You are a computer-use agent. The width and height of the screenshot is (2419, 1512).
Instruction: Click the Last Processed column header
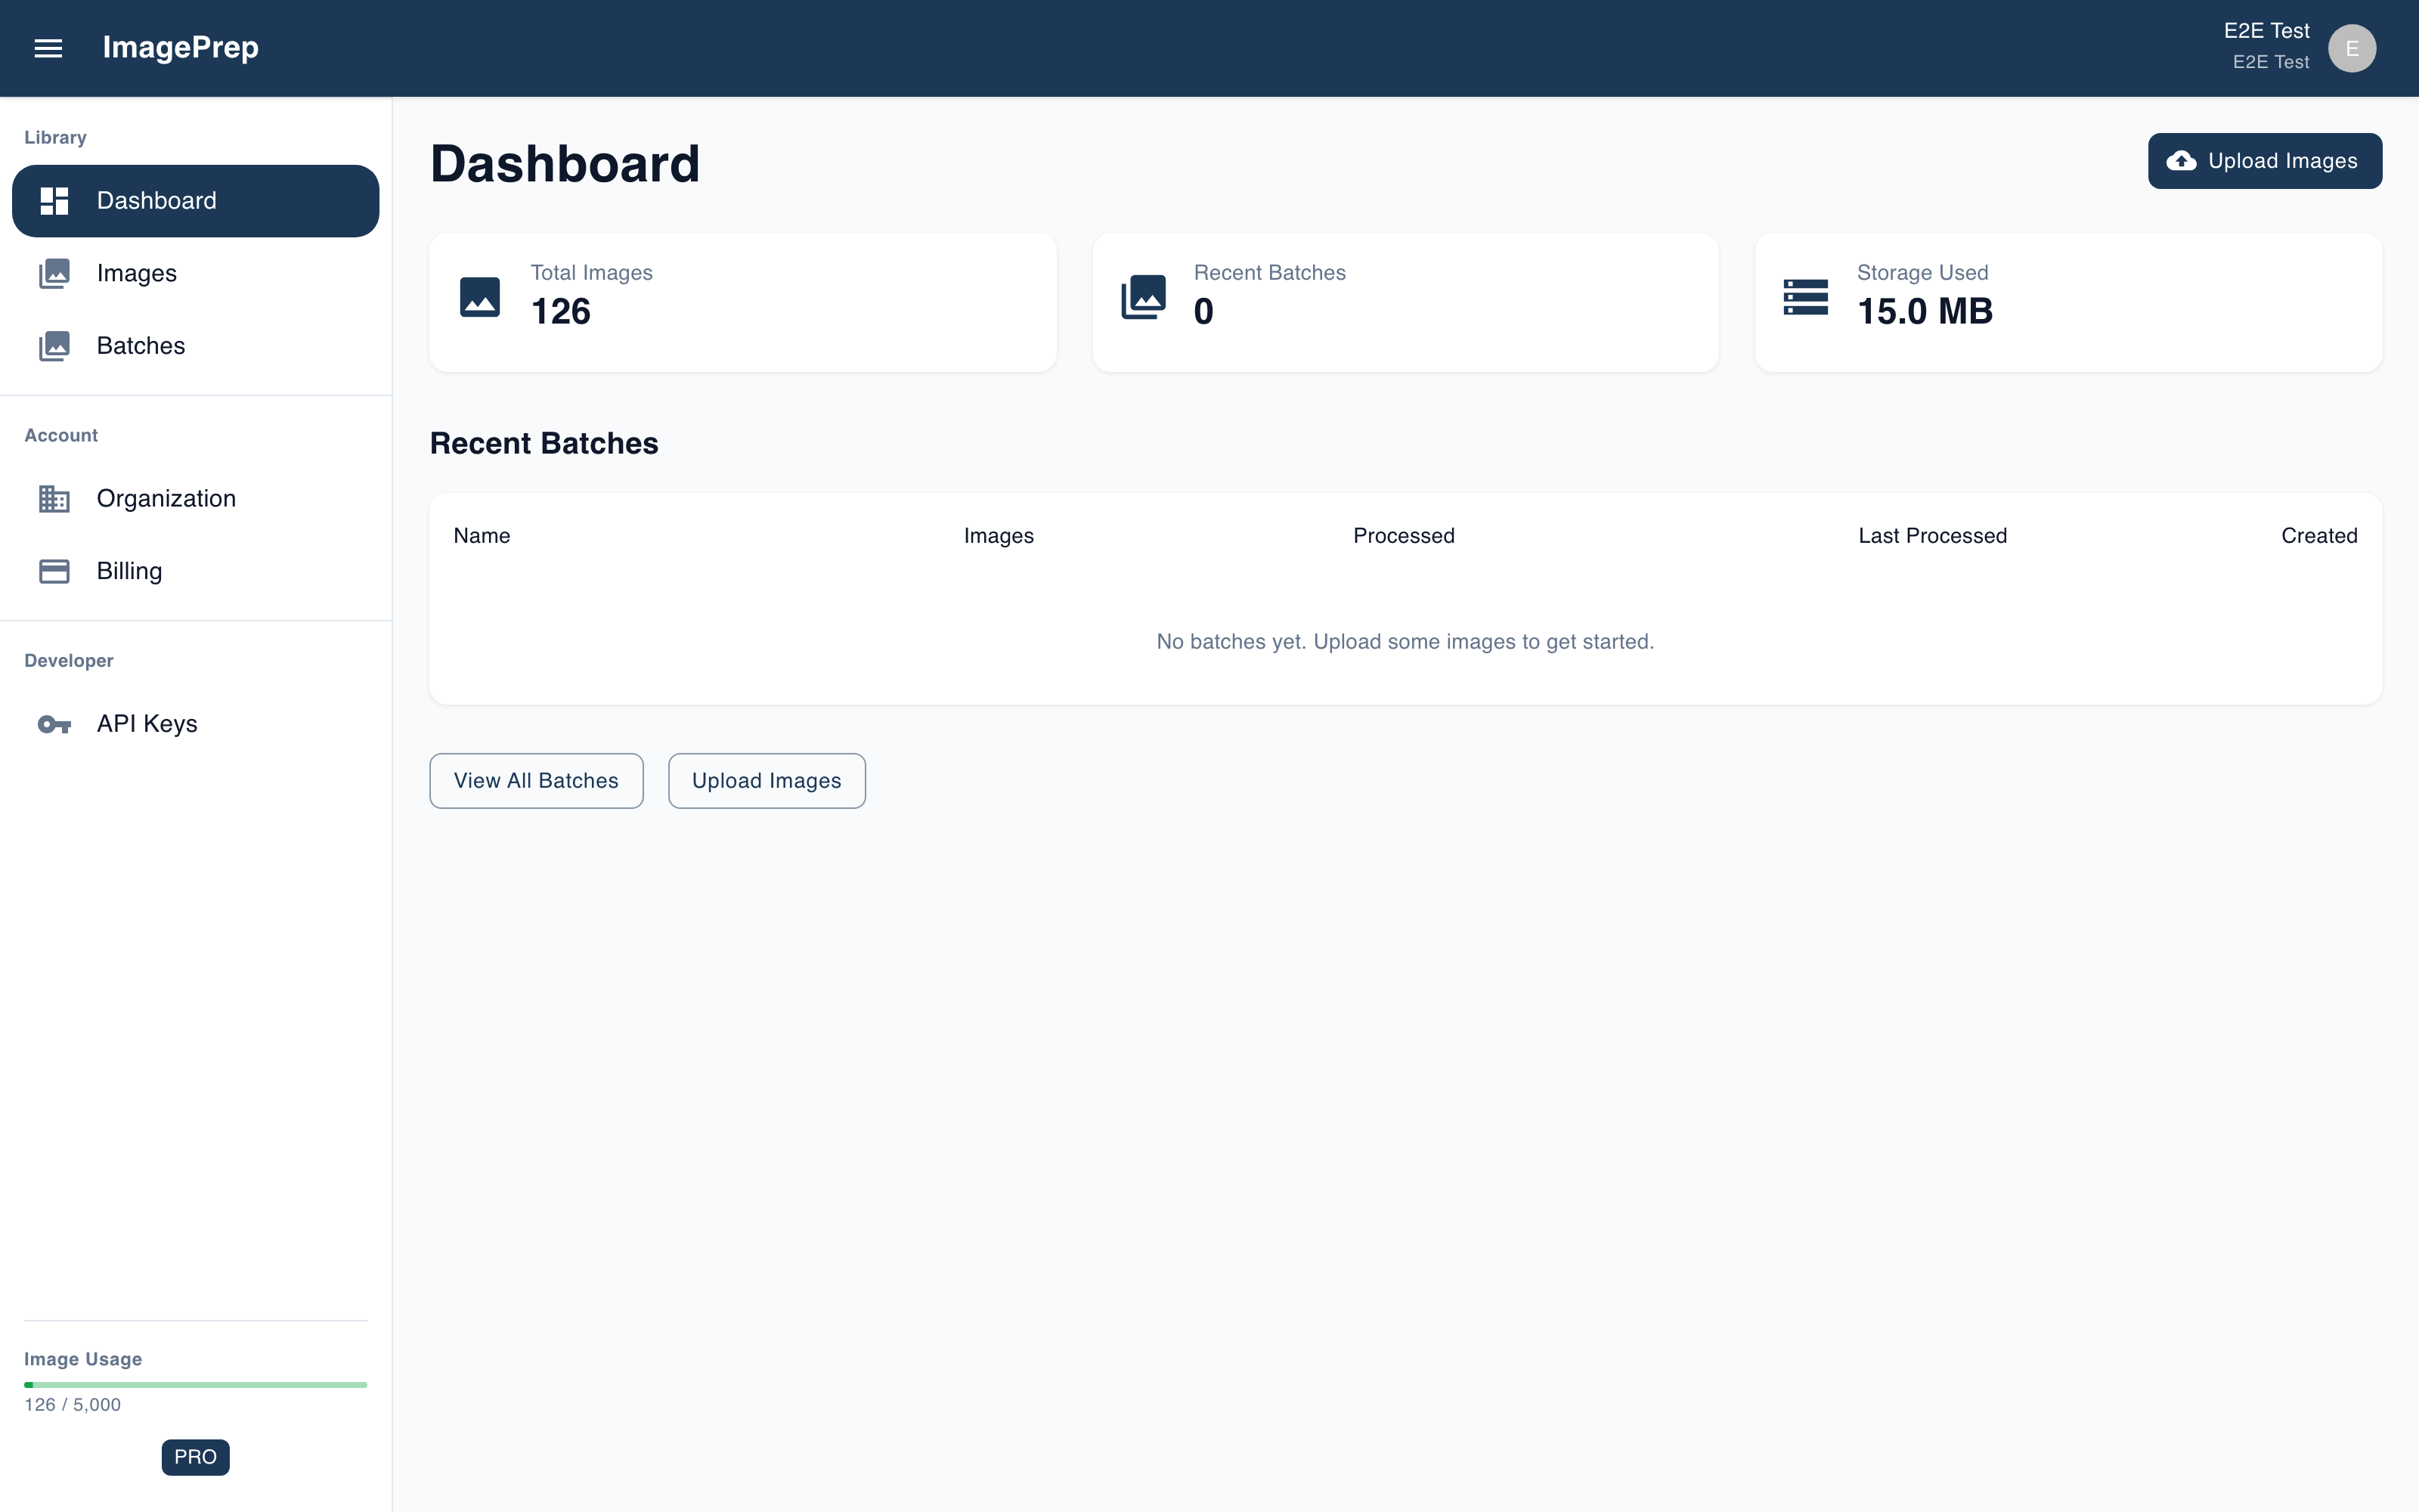[x=1932, y=536]
